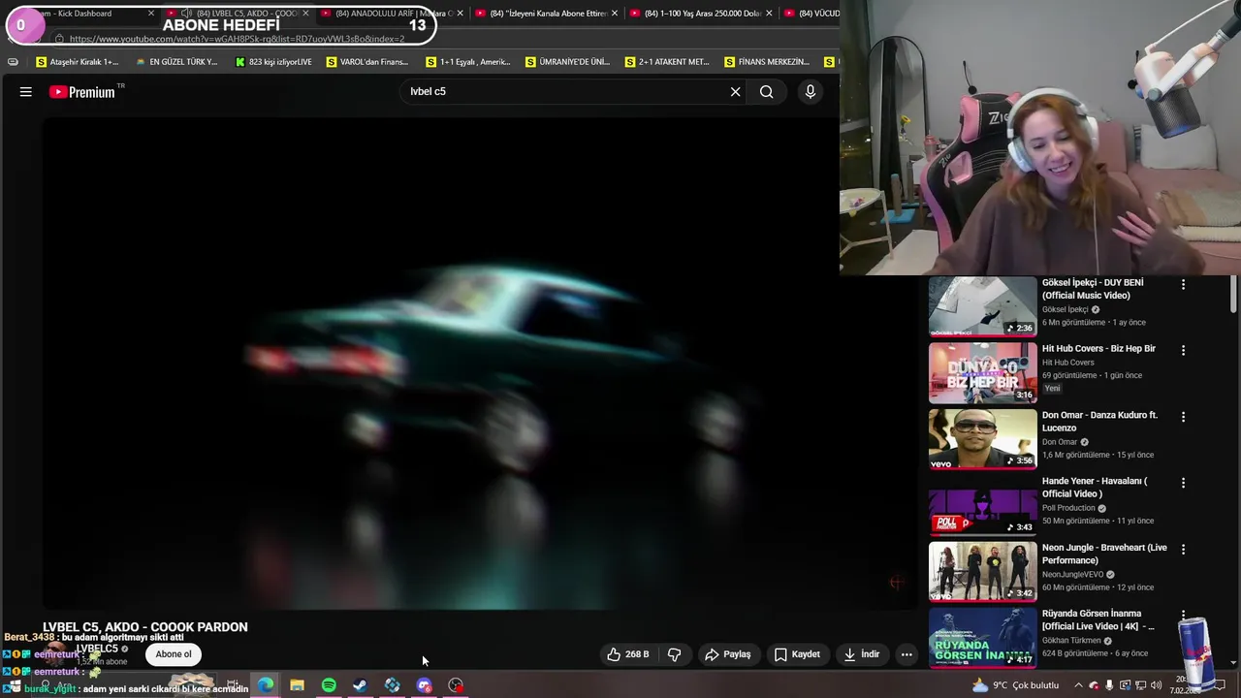The width and height of the screenshot is (1241, 698).
Task: Open title 'Neon Jungle - Braveheart (Live Performance)'
Action: 1104,554
